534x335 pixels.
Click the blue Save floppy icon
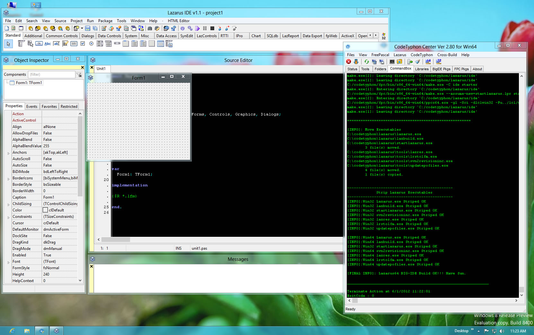tap(87, 28)
